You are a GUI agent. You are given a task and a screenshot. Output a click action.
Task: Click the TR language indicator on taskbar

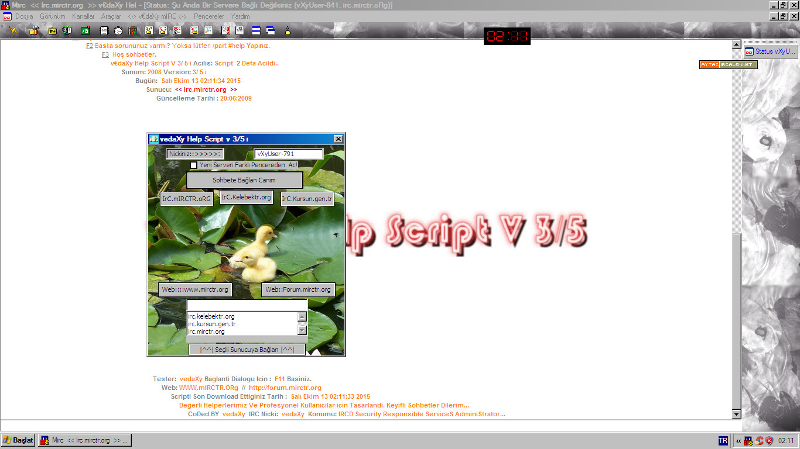[x=723, y=441]
